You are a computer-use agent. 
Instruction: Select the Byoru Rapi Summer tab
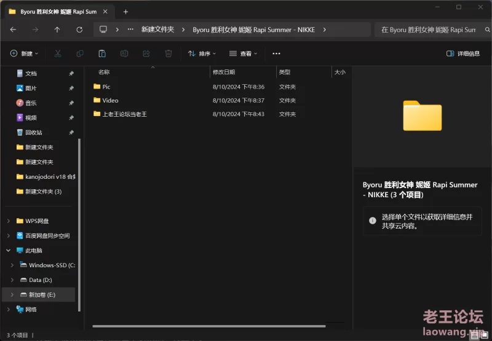click(x=58, y=12)
